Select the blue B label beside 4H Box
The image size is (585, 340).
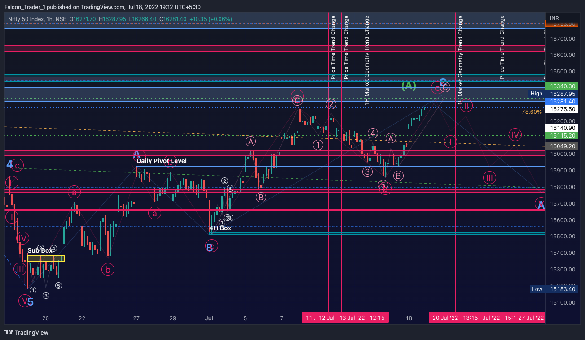point(209,247)
